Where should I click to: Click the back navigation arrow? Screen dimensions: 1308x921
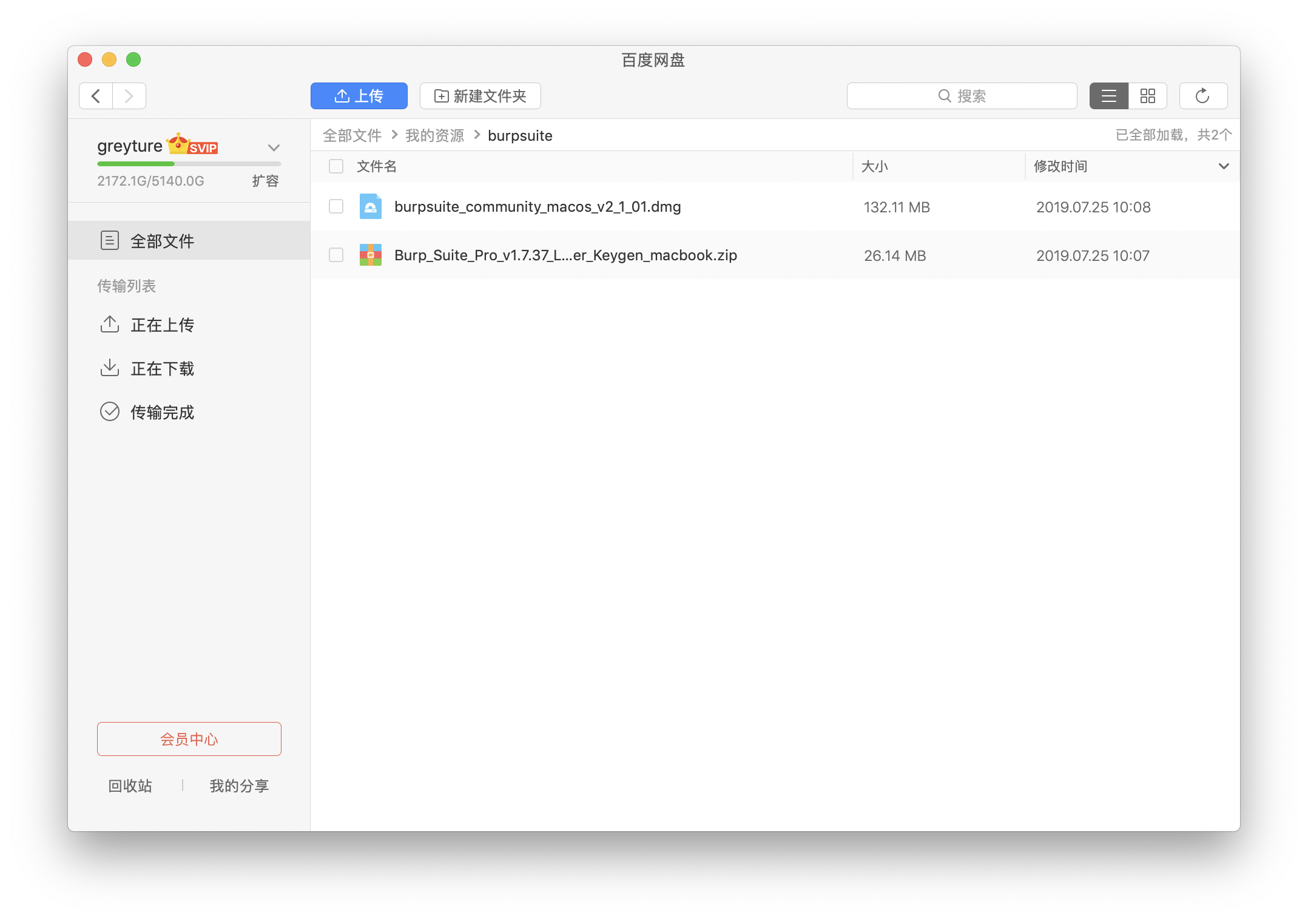96,96
